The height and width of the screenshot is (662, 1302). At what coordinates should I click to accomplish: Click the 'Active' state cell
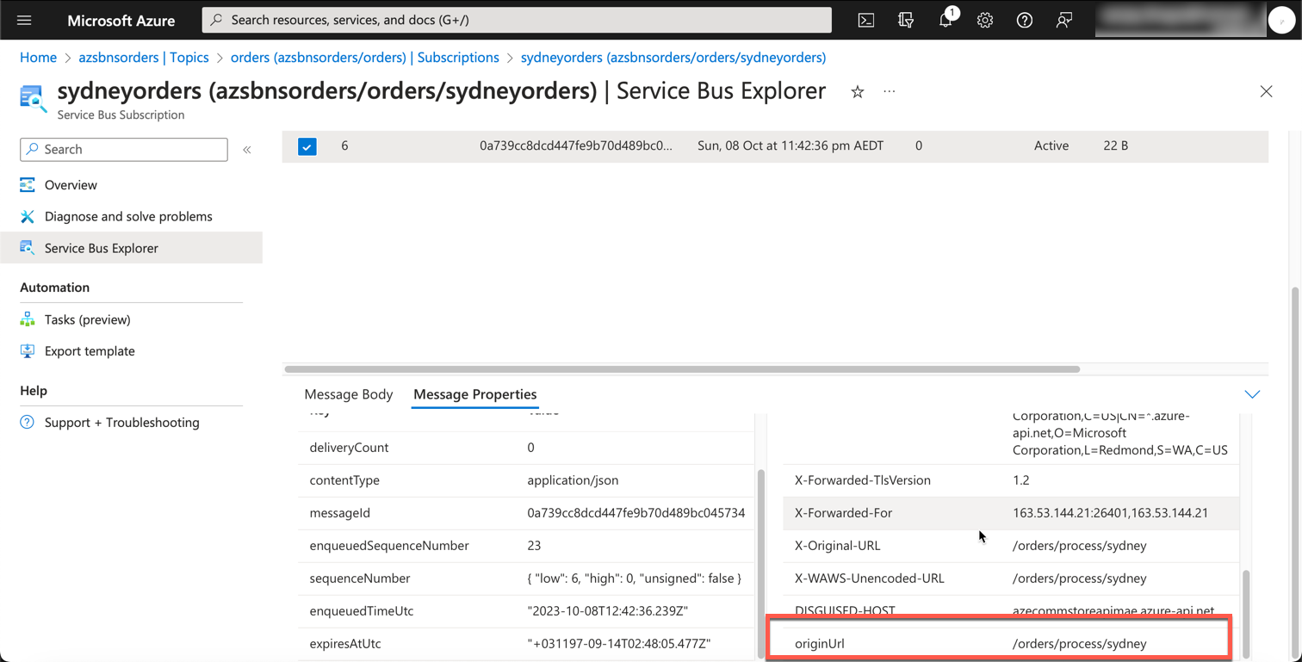pos(1051,146)
